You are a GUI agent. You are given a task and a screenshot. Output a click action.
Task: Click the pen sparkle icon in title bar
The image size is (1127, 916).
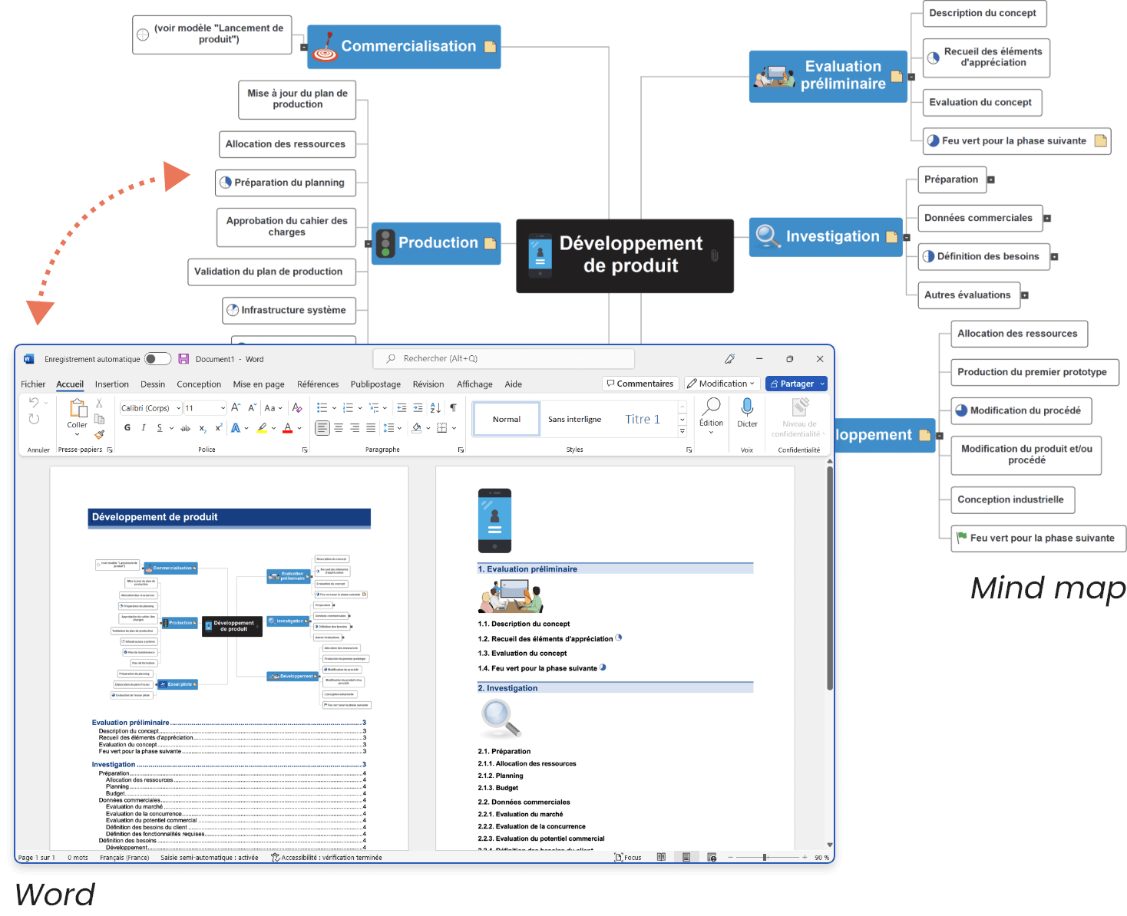point(730,358)
